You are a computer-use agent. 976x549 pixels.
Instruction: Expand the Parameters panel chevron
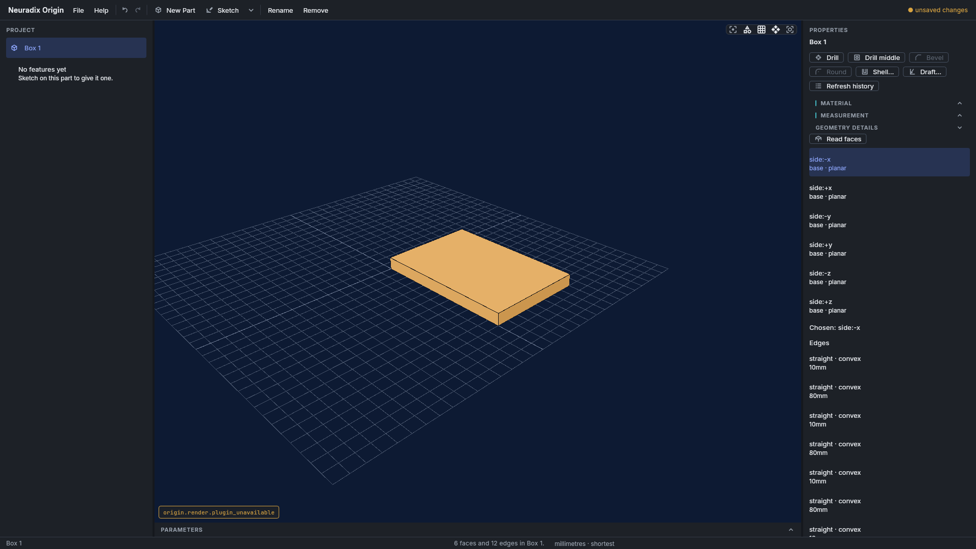[x=791, y=530]
